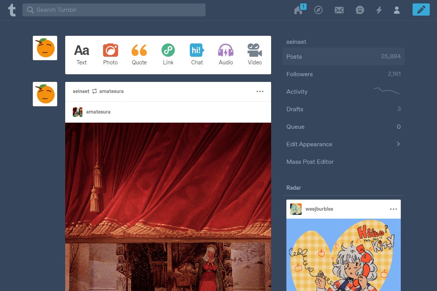This screenshot has width=437, height=291.
Task: Open messaging smiley face icon
Action: coord(360,10)
